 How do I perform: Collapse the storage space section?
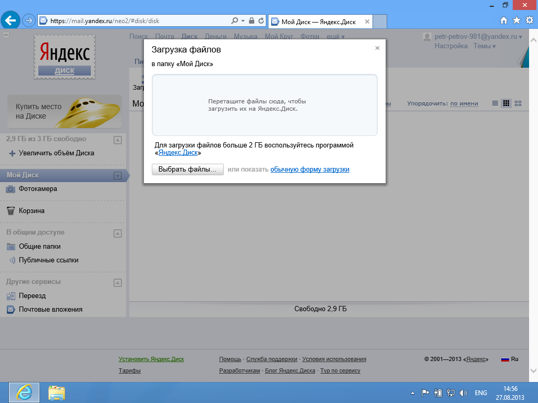[x=118, y=140]
